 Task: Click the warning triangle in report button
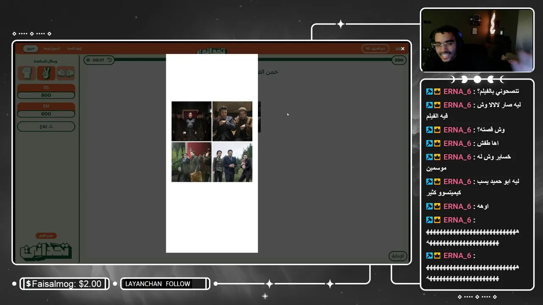point(51,126)
